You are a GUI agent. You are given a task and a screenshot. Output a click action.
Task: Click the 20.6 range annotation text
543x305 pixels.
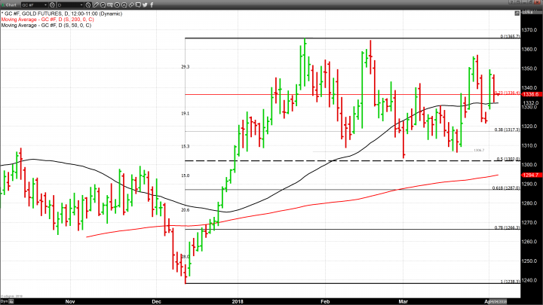tap(186, 210)
